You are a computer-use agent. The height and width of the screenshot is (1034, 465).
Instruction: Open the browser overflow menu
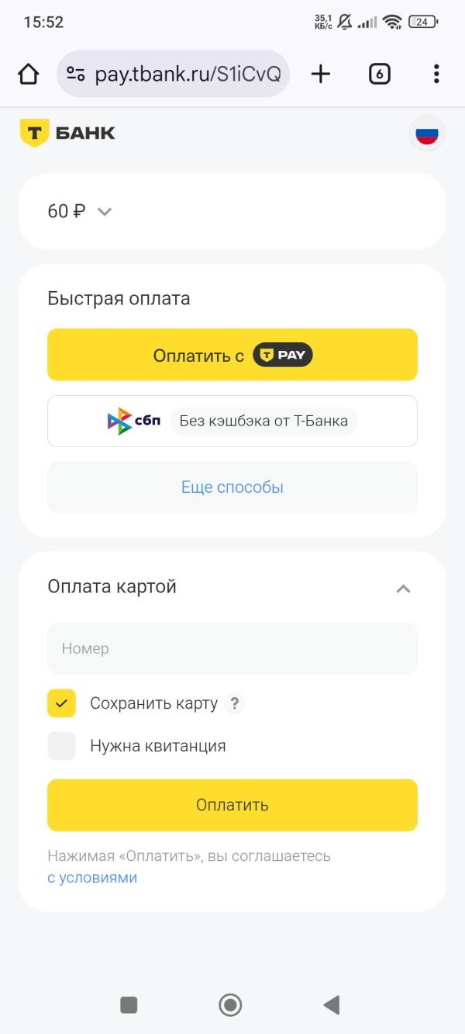click(x=436, y=74)
